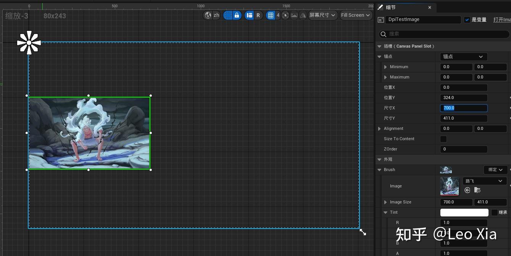Click the anchor flower icon on canvas
This screenshot has width=511, height=256.
(29, 43)
